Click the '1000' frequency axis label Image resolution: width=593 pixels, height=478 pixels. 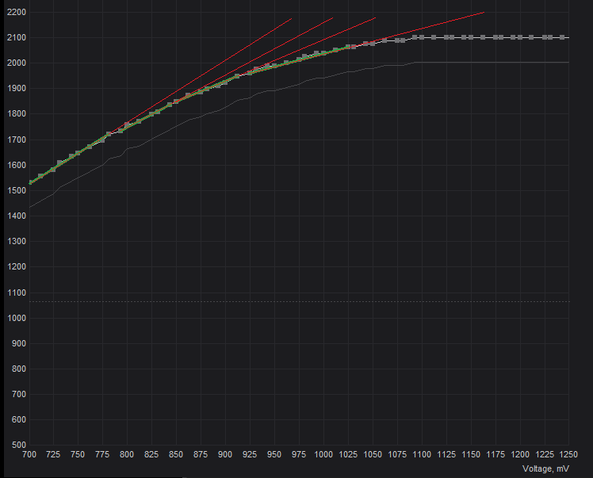(17, 318)
